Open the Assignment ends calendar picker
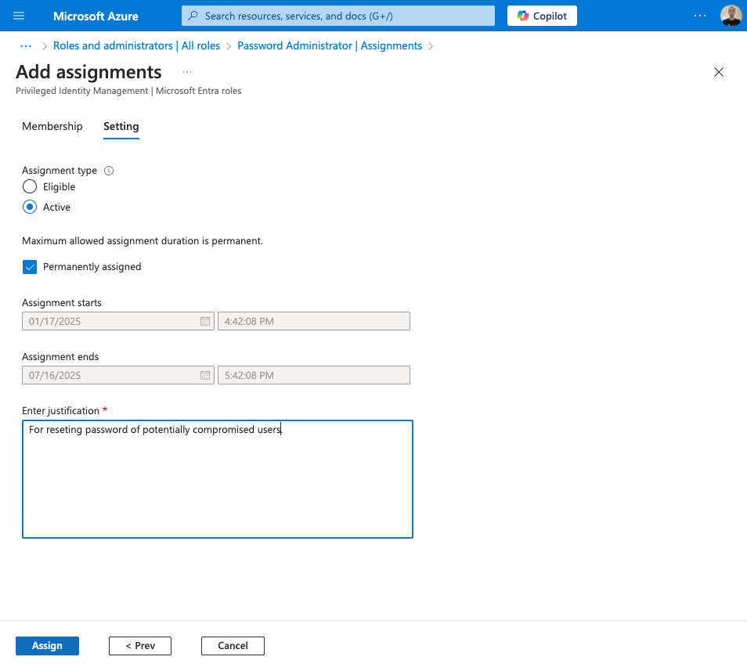 pos(205,376)
